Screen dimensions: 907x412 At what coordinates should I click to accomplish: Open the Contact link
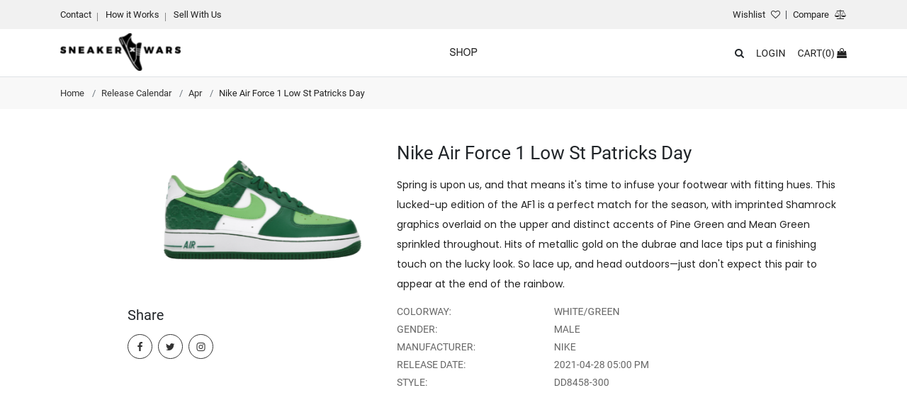tap(76, 15)
